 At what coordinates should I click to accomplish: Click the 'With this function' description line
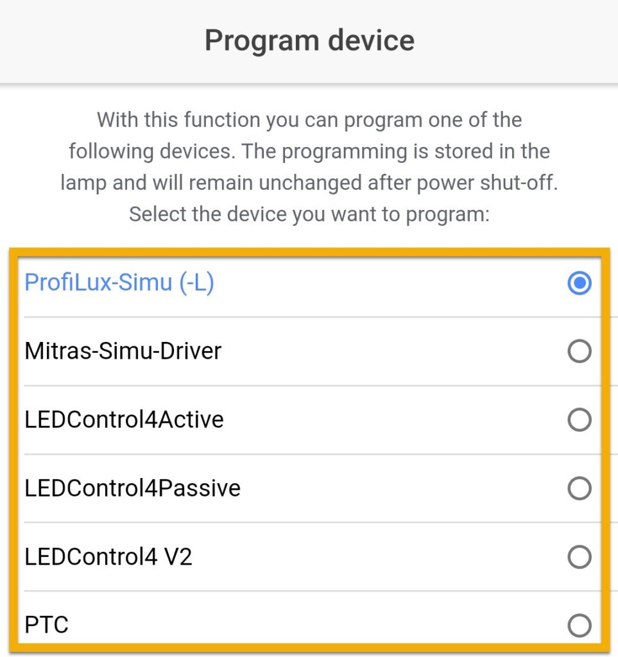[309, 120]
